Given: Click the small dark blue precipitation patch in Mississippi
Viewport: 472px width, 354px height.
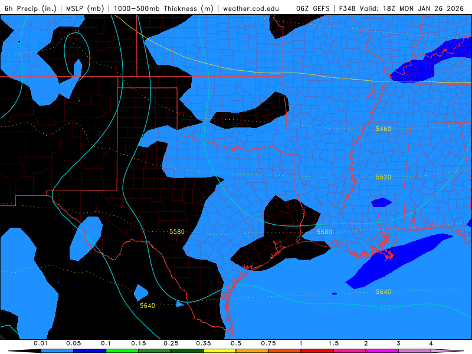Looking at the screenshot, I should [381, 202].
